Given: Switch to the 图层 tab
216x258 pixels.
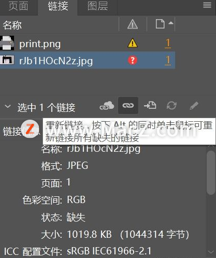Looking at the screenshot, I should pyautogui.click(x=97, y=6).
